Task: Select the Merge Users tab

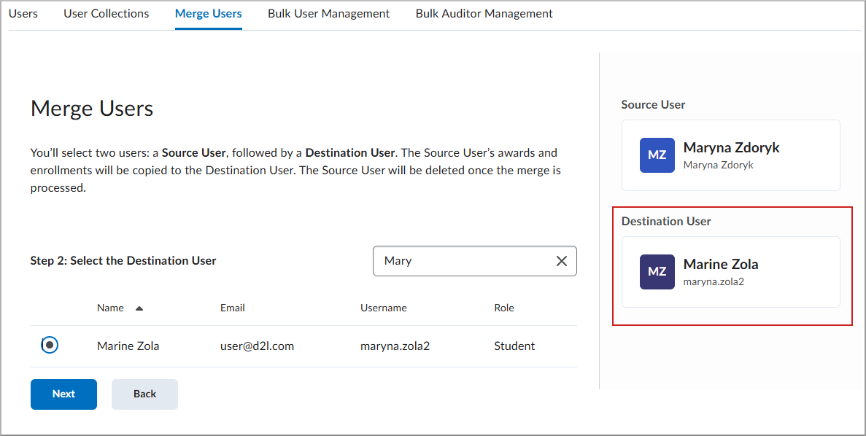Action: pos(208,13)
